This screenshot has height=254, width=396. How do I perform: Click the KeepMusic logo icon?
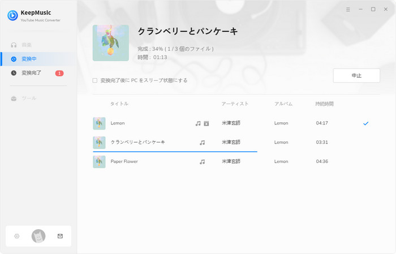point(12,15)
